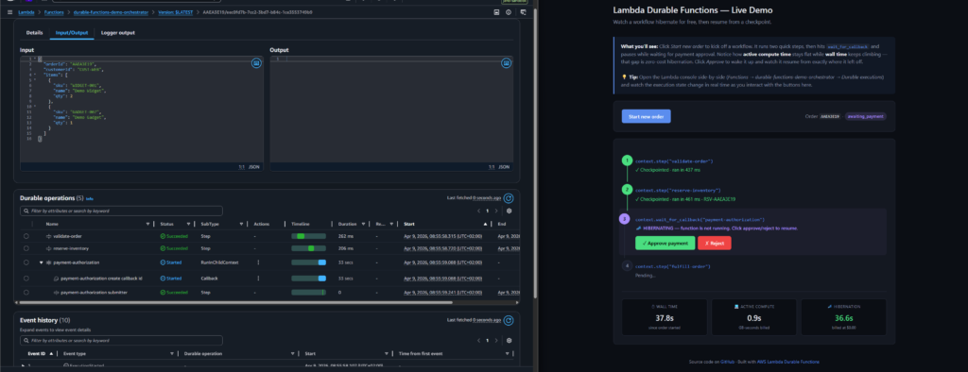
Task: Open the Status column filter dropdown
Action: pyautogui.click(x=189, y=224)
